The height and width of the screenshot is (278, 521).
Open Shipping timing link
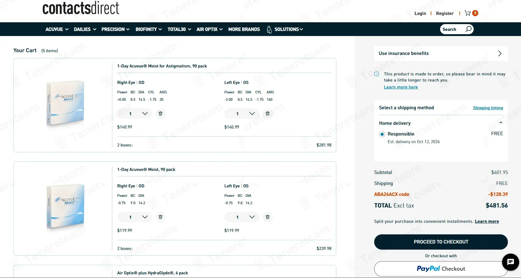click(x=488, y=108)
